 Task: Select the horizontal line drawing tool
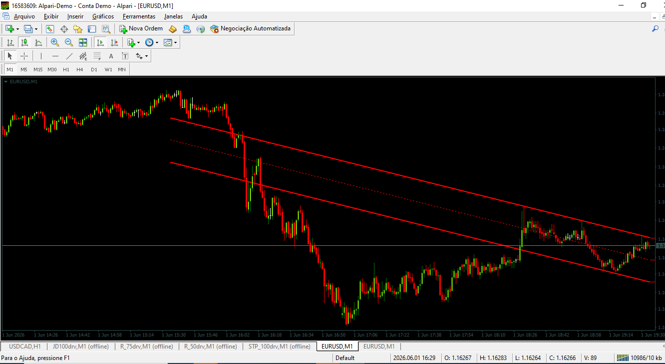pyautogui.click(x=55, y=56)
